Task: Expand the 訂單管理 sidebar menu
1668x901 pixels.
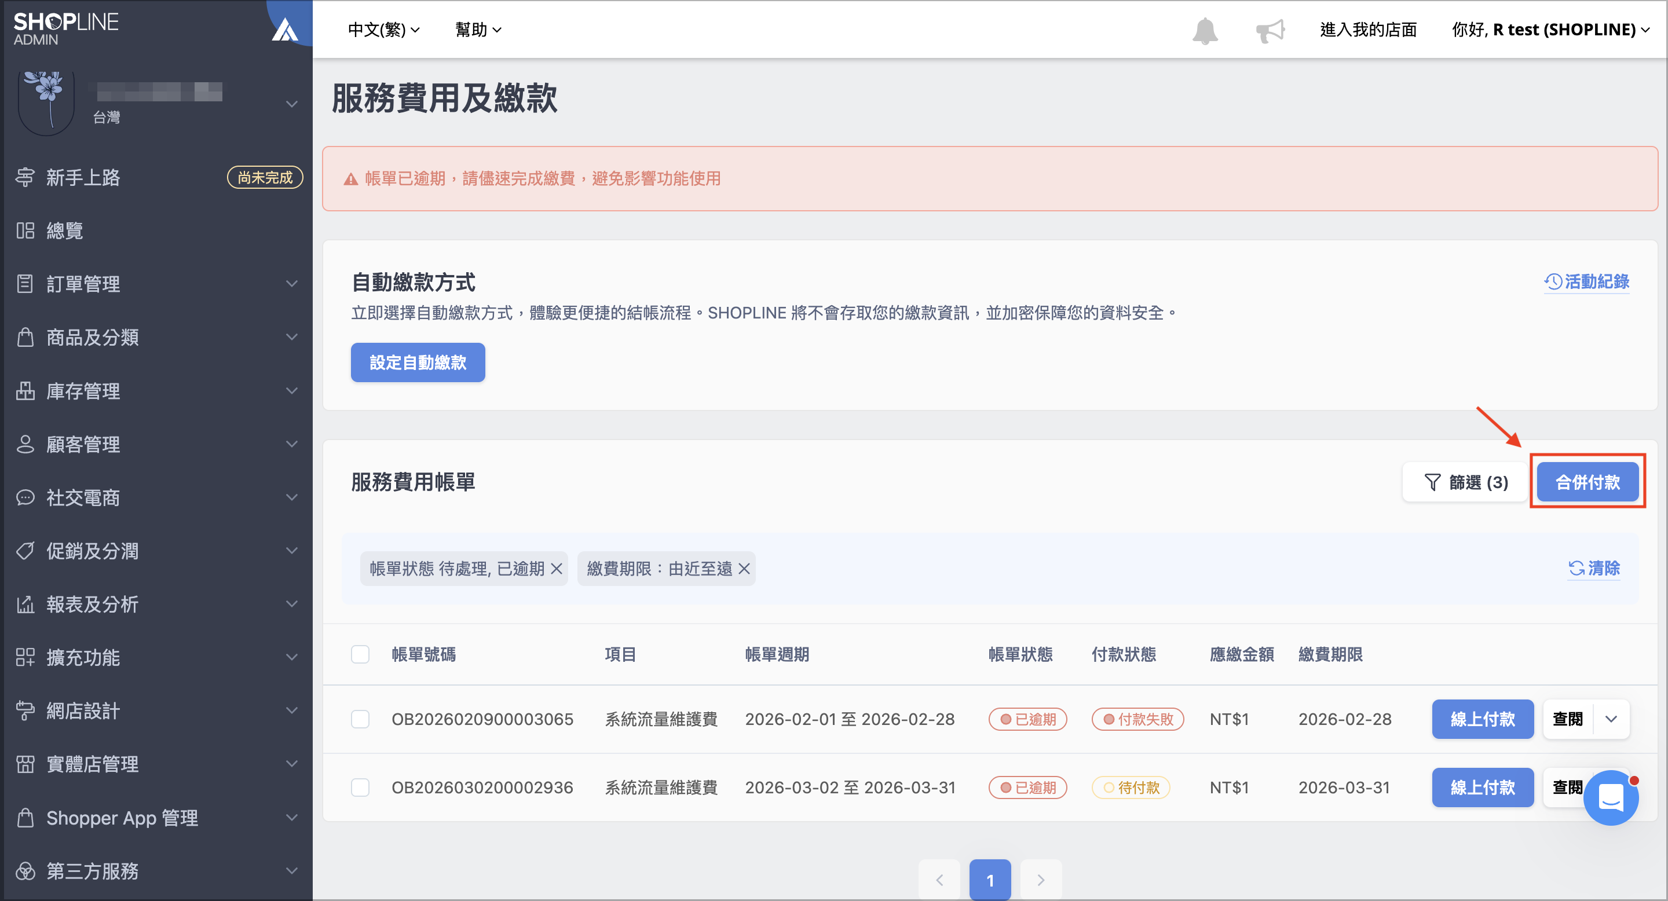Action: 157,284
